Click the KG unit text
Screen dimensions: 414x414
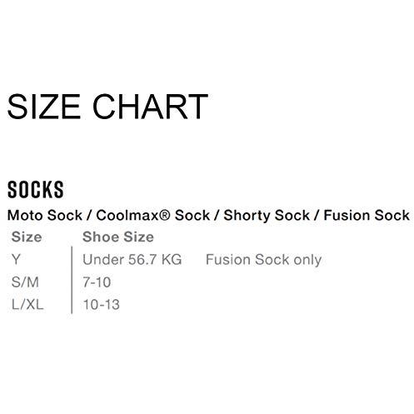pos(172,260)
